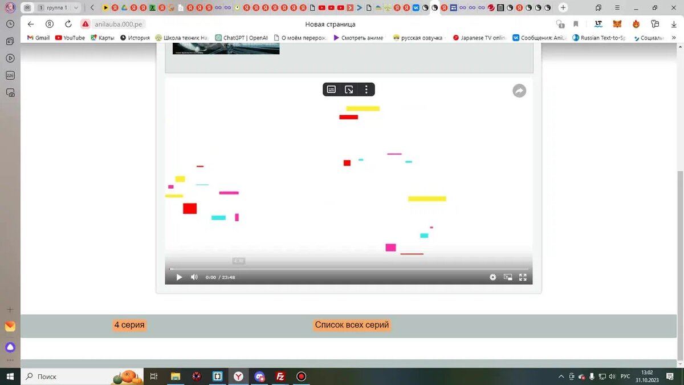Go to "4 серия" episode link
684x385 pixels.
(x=129, y=325)
